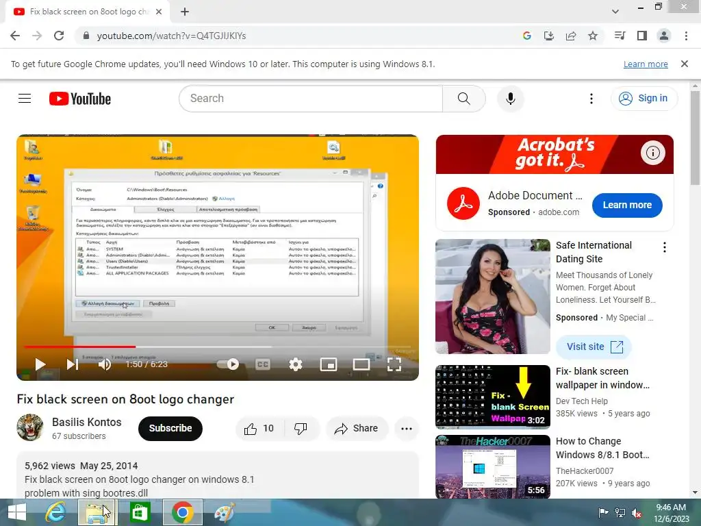Subscribe to Basilis Kontos
This screenshot has width=701, height=526.
[x=170, y=429]
